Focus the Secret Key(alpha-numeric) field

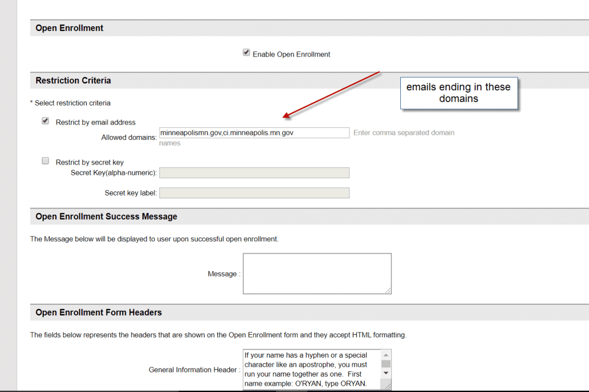click(254, 173)
